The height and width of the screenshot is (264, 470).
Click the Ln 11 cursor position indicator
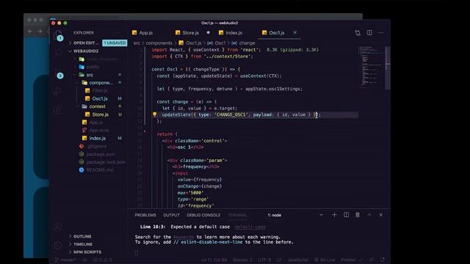click(x=214, y=260)
